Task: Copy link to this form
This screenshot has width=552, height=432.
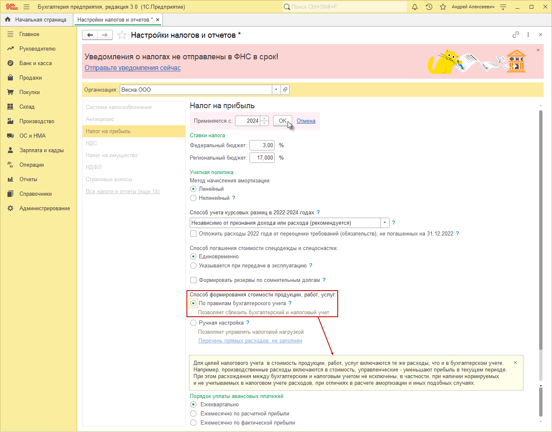Action: [x=516, y=35]
